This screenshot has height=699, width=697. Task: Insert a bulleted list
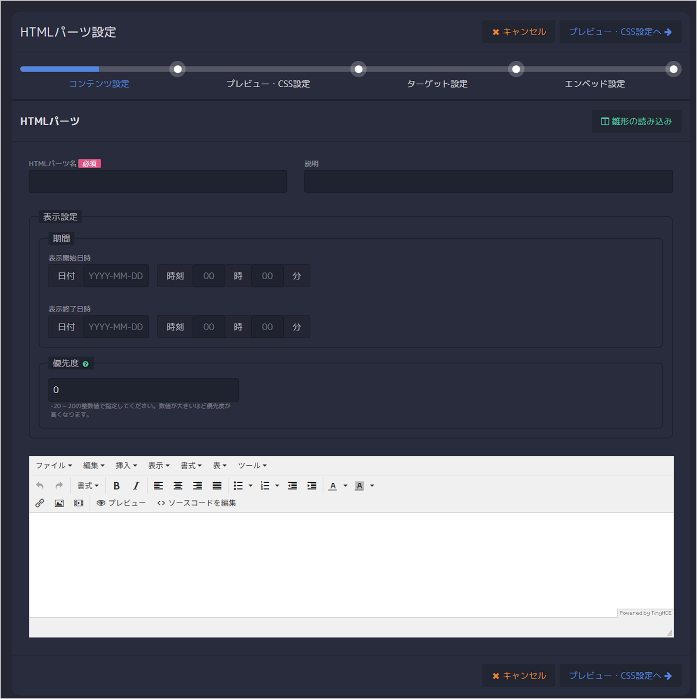tap(238, 486)
